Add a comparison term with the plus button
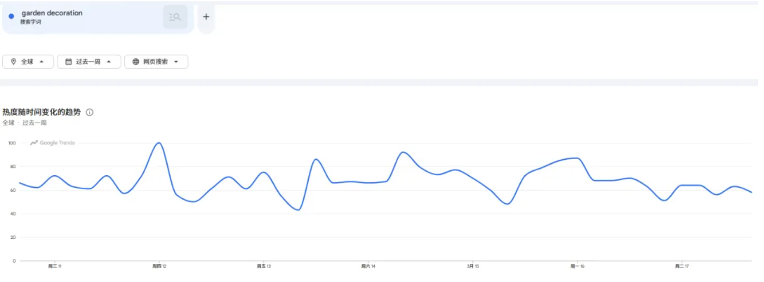The height and width of the screenshot is (282, 764). pyautogui.click(x=206, y=17)
